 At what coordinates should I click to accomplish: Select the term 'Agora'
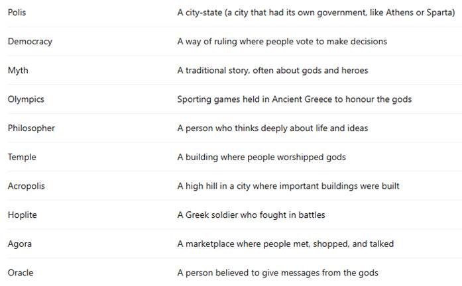pos(20,244)
